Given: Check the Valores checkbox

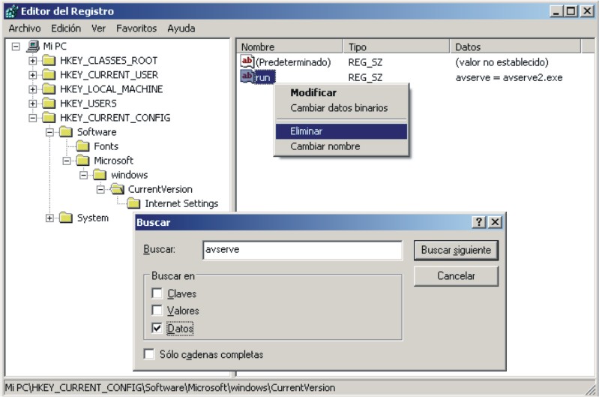Looking at the screenshot, I should pos(157,311).
